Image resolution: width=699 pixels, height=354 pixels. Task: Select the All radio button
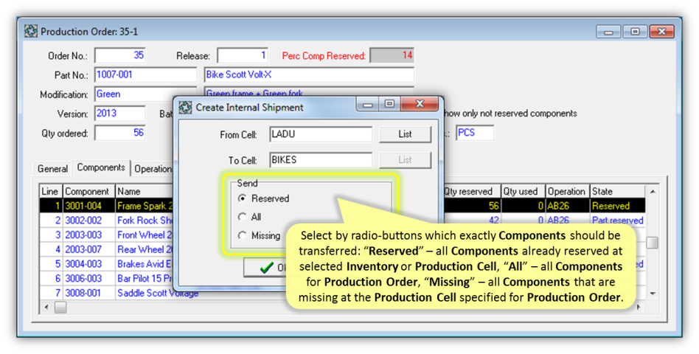pos(242,217)
